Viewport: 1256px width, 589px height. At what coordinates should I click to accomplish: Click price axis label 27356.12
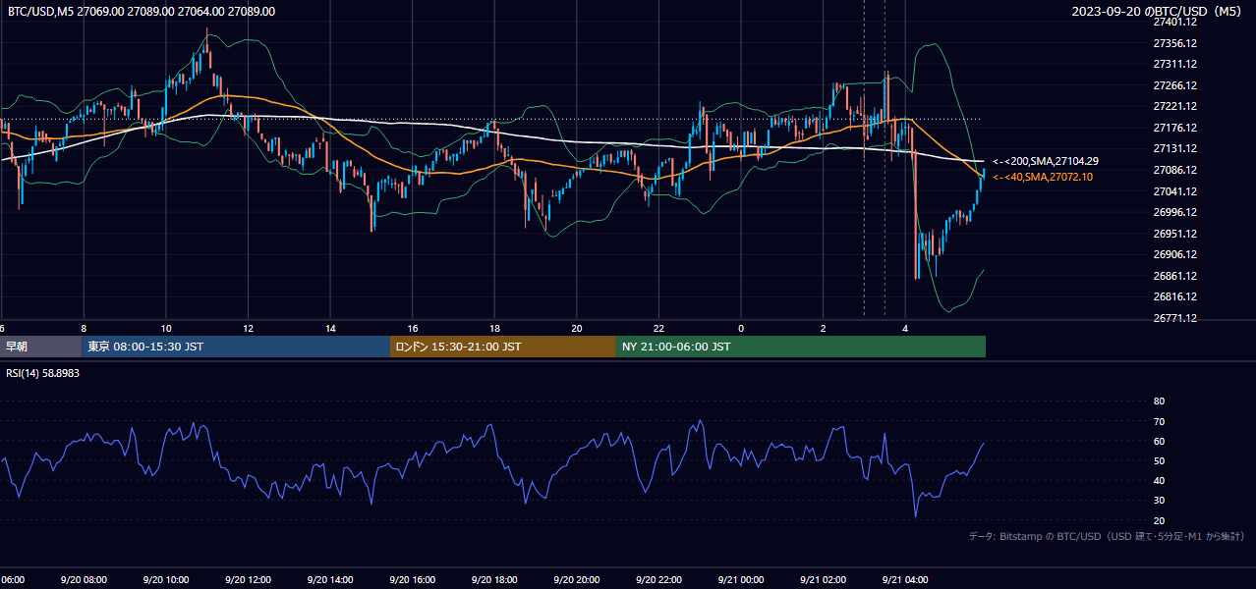1174,43
